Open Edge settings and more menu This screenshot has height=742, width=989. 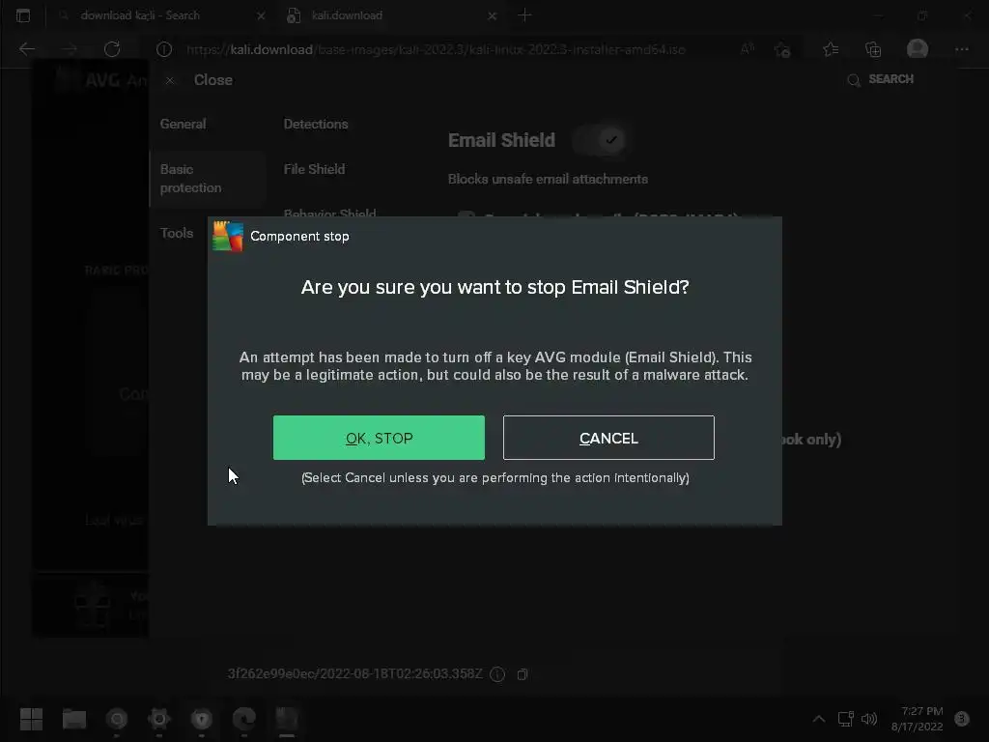pos(961,49)
